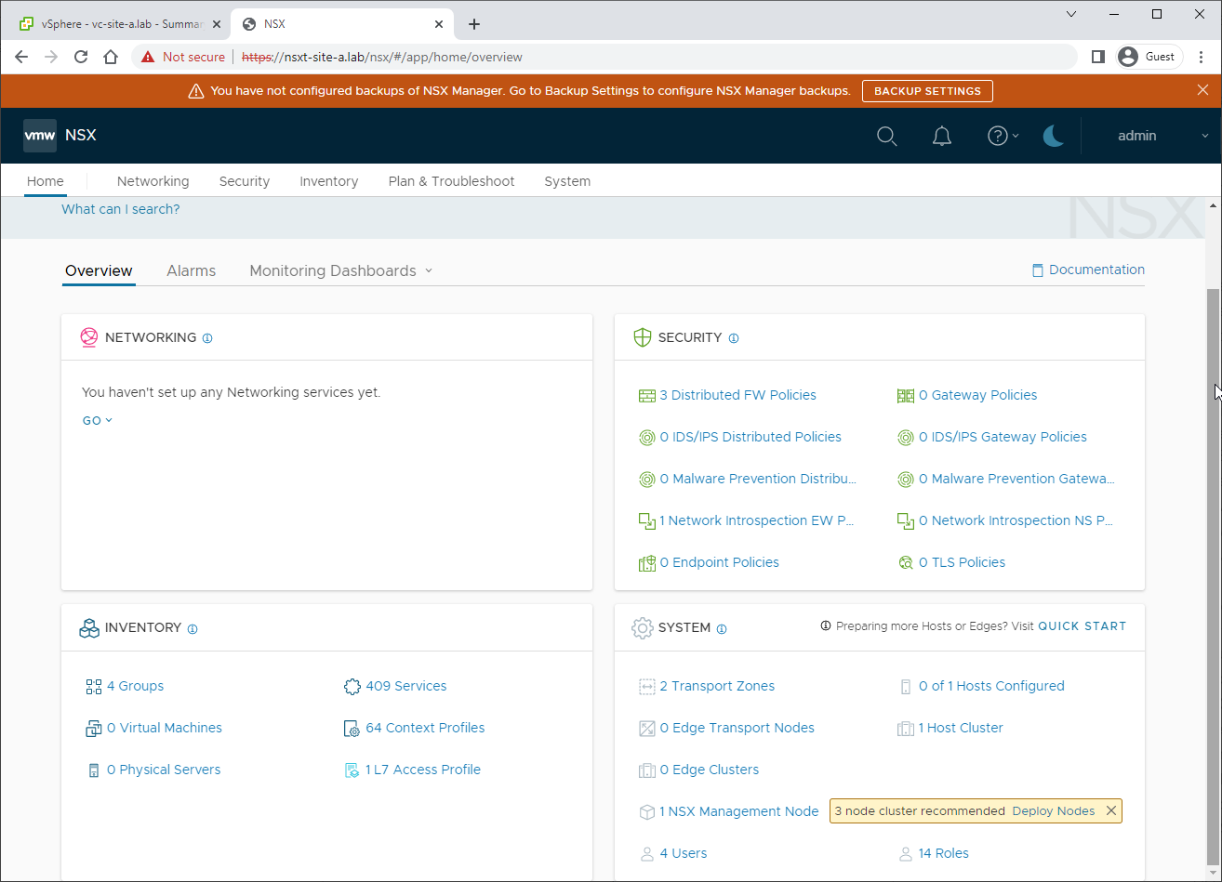Click the page vertical scrollbar thumb

point(1213,576)
